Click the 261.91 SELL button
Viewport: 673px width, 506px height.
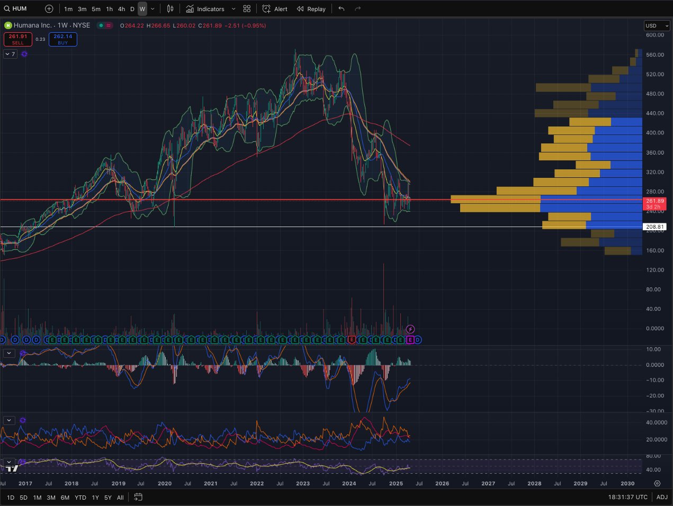(x=18, y=39)
